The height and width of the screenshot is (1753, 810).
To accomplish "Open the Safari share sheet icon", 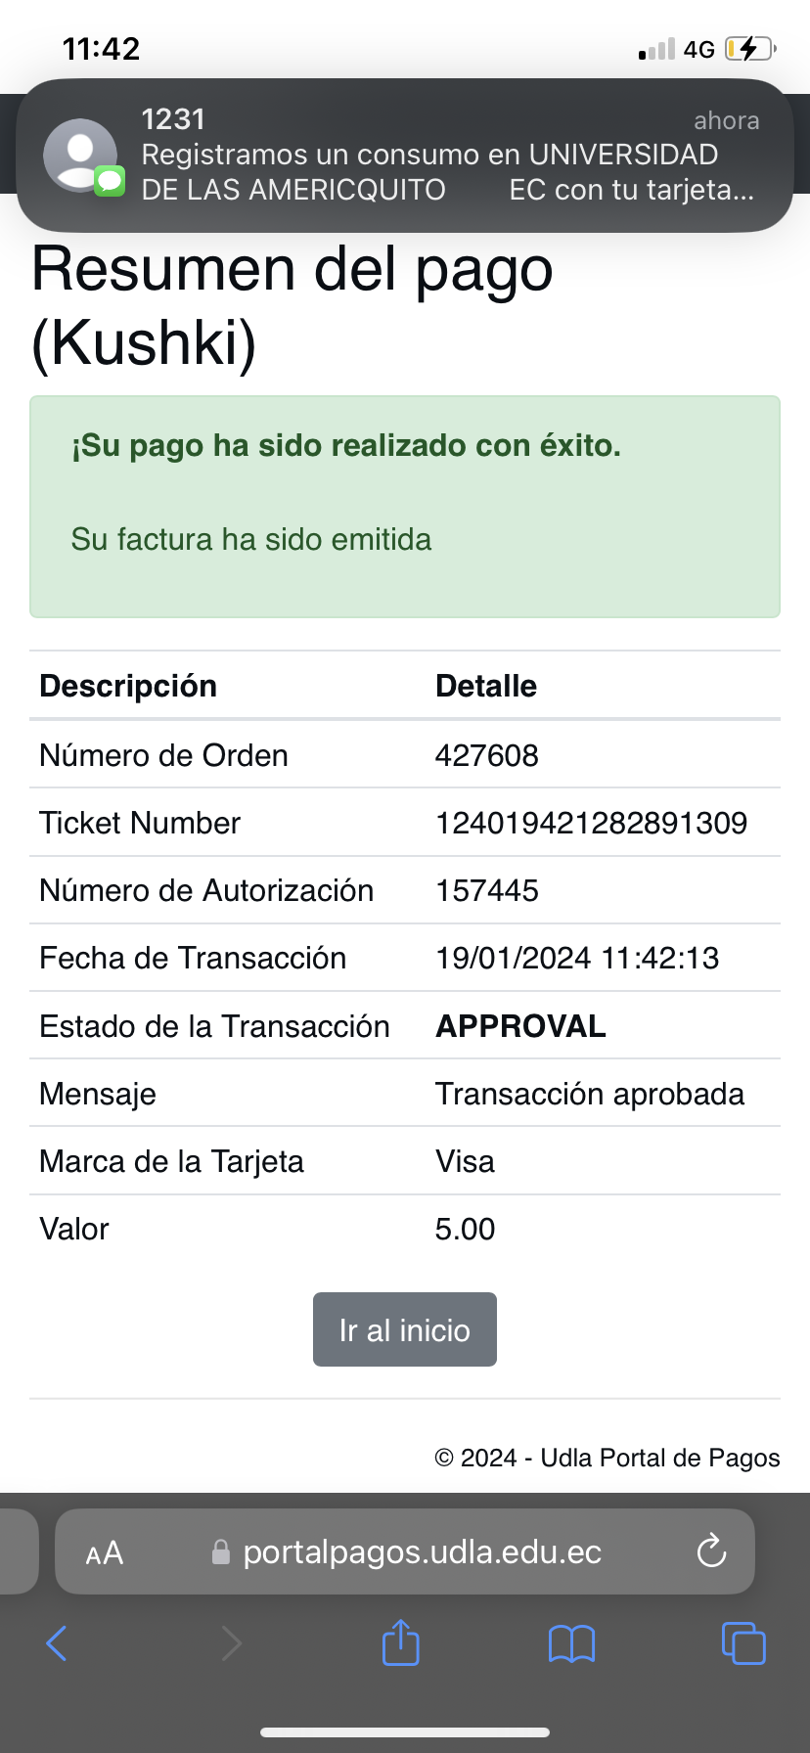I will pos(400,1642).
